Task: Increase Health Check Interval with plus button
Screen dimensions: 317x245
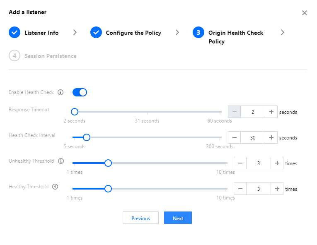Action: [x=271, y=137]
